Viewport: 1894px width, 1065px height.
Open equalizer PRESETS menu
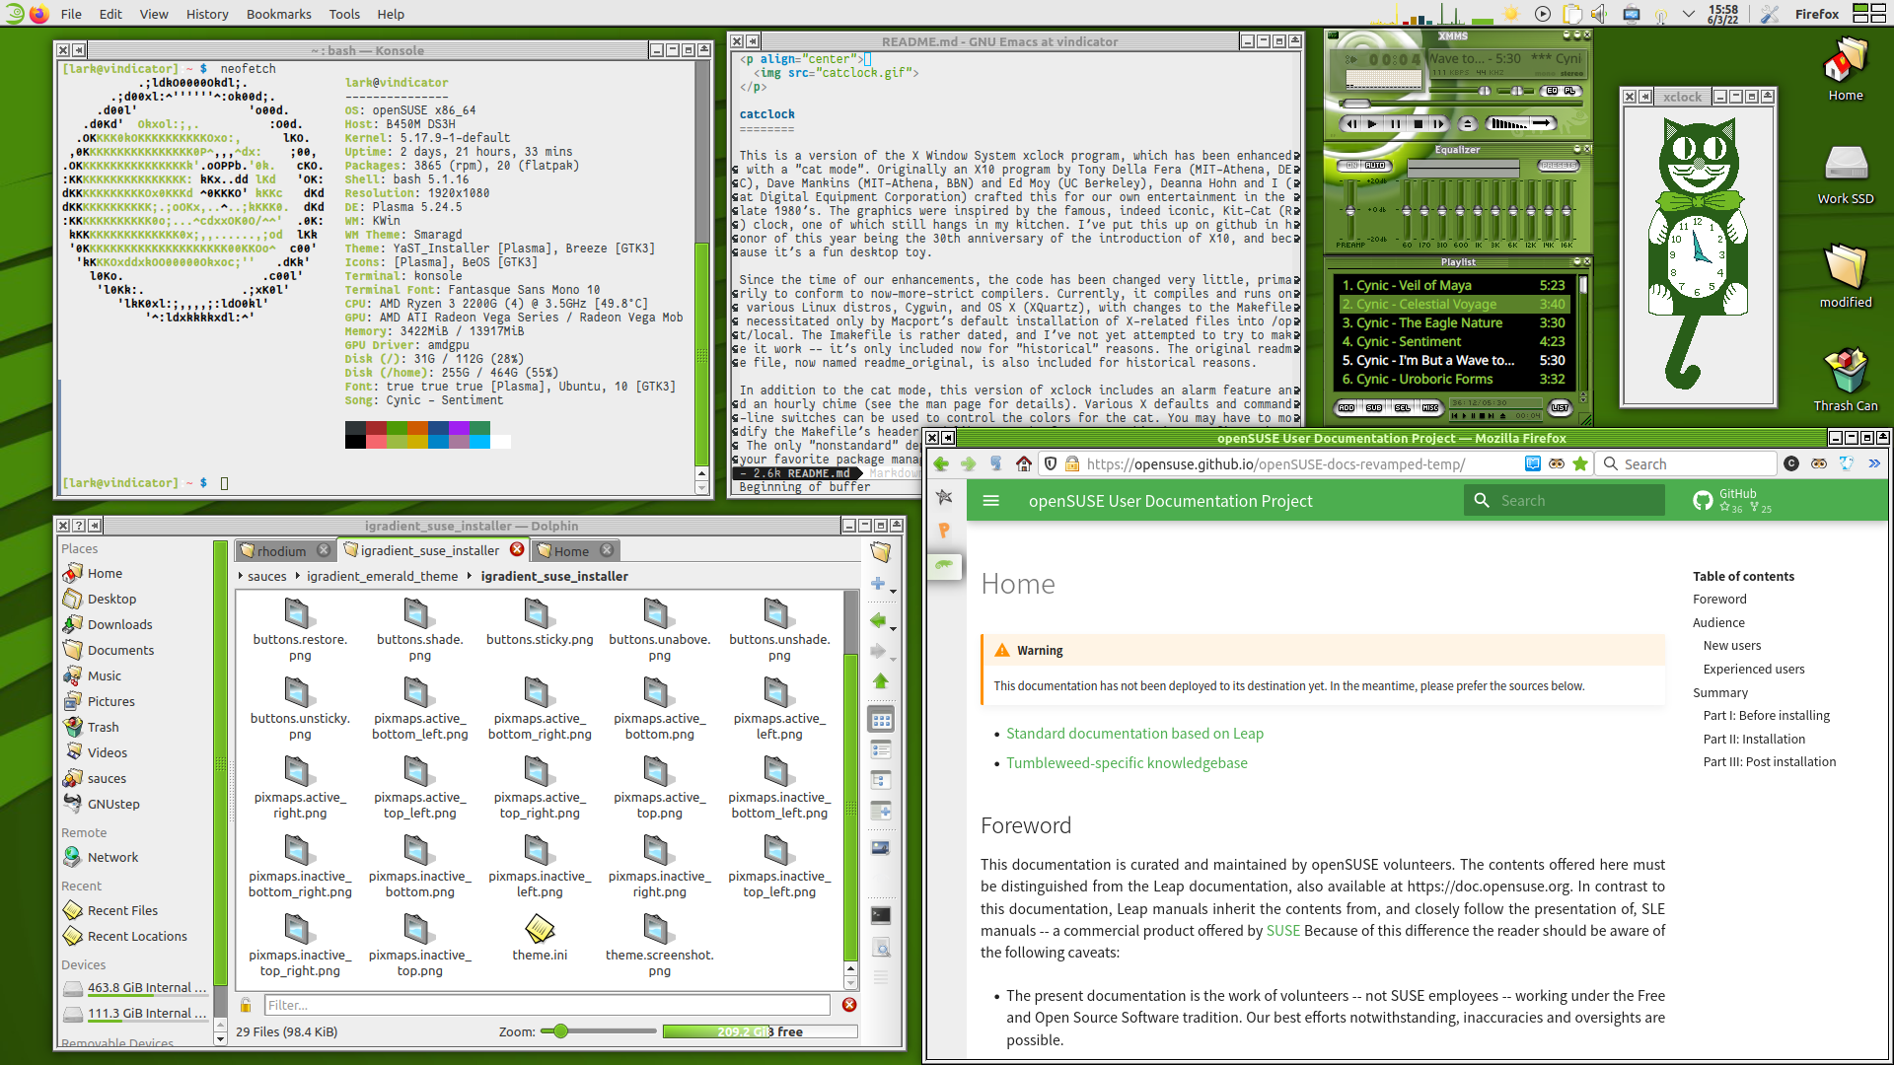tap(1559, 166)
